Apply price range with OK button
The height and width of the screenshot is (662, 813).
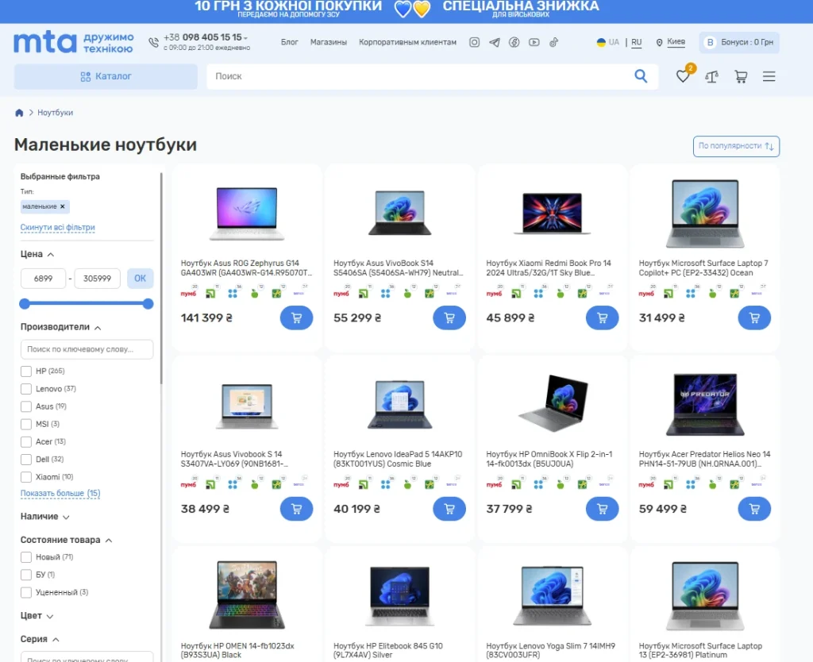tap(140, 279)
